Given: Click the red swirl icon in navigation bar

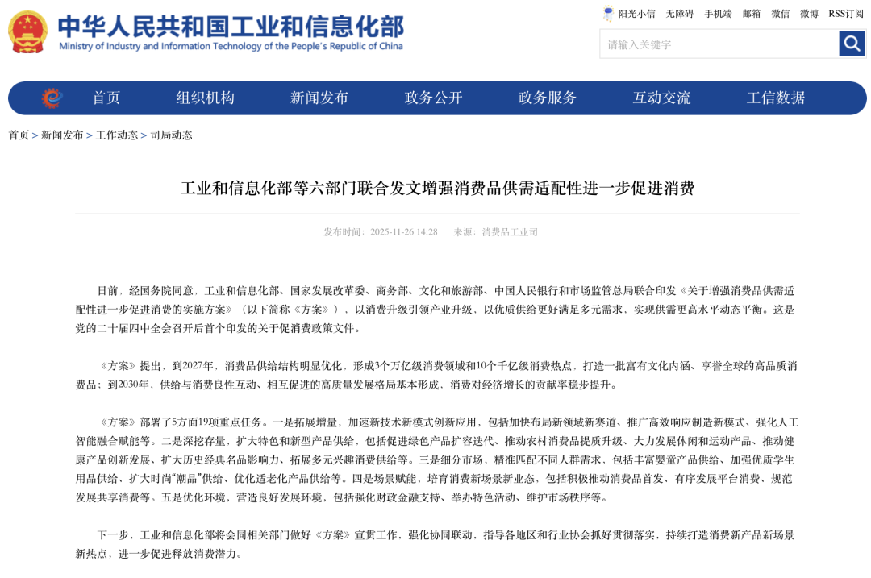Looking at the screenshot, I should pos(52,98).
